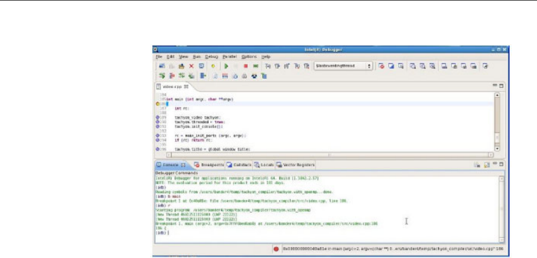Open the Help menu
537x258 pixels.
click(266, 57)
